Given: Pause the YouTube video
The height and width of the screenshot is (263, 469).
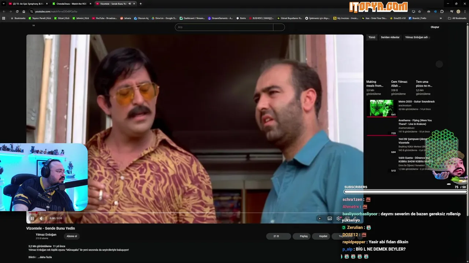Looking at the screenshot, I should pyautogui.click(x=32, y=218).
